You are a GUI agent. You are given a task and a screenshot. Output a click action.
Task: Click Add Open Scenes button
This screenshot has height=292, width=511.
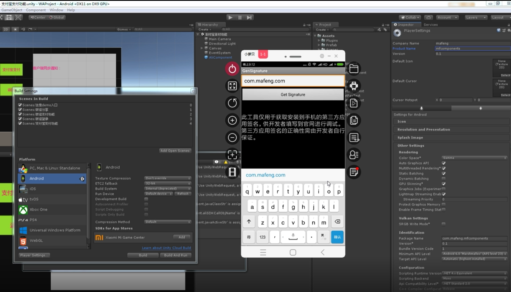175,151
